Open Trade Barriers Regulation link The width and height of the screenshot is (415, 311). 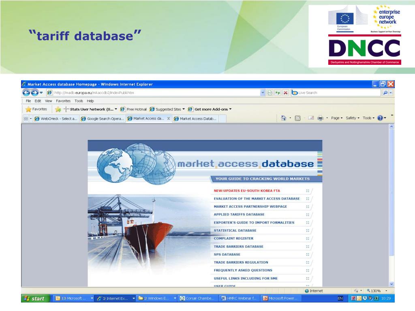pos(241,262)
